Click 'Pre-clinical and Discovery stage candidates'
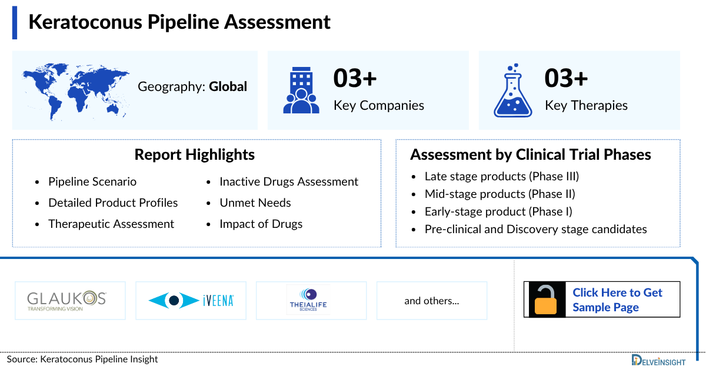Image resolution: width=706 pixels, height=370 pixels. [x=536, y=229]
